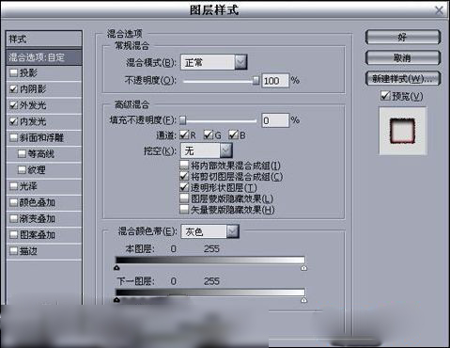The image size is (450, 348).
Task: Click the black slider handle under 下一图层
Action: 116,300
